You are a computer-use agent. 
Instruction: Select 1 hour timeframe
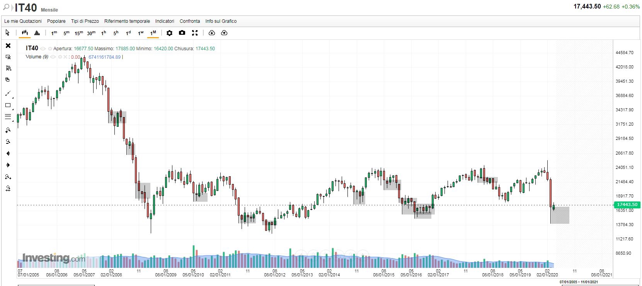pos(104,33)
